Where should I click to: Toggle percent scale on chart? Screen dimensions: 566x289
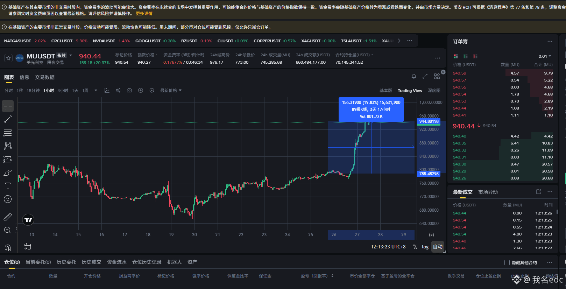point(415,247)
